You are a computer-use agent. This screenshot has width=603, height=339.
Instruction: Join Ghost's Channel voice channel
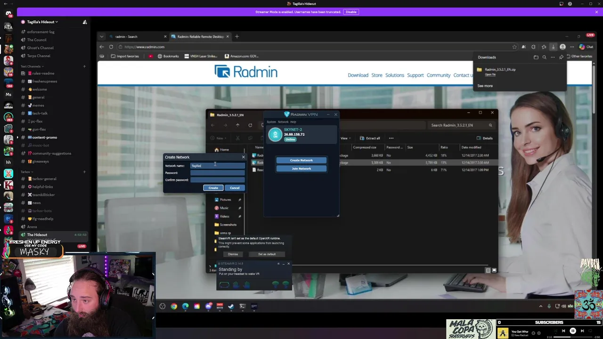(40, 48)
